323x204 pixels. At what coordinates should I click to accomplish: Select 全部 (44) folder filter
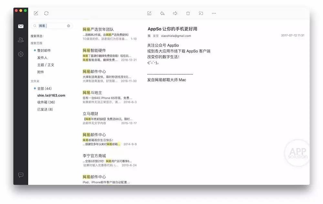44,88
